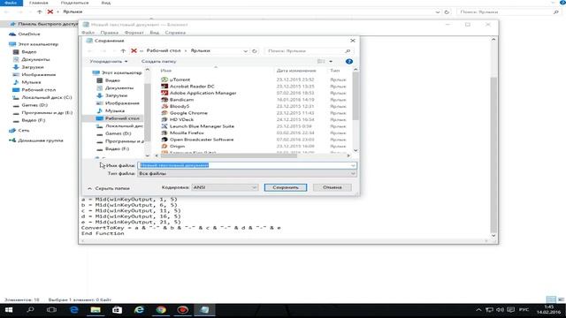Go up one folder in save dialog

pos(123,51)
